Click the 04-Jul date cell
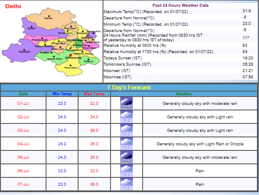The width and height of the screenshot is (259, 195). click(x=23, y=144)
